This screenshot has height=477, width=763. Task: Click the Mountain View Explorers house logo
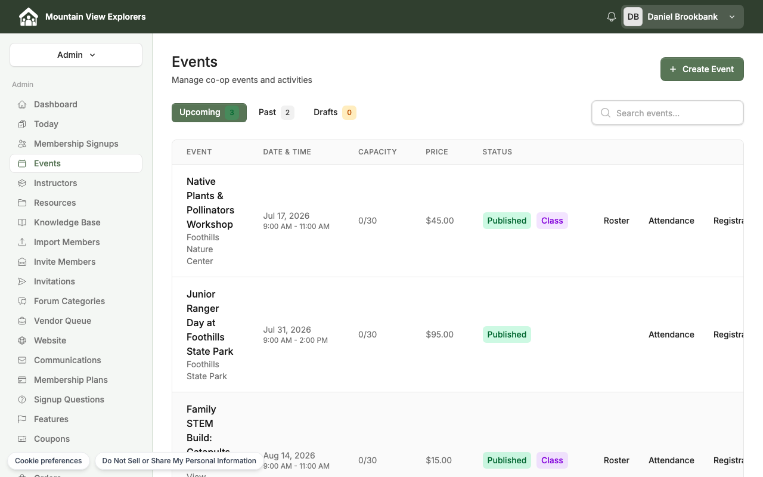tap(28, 17)
